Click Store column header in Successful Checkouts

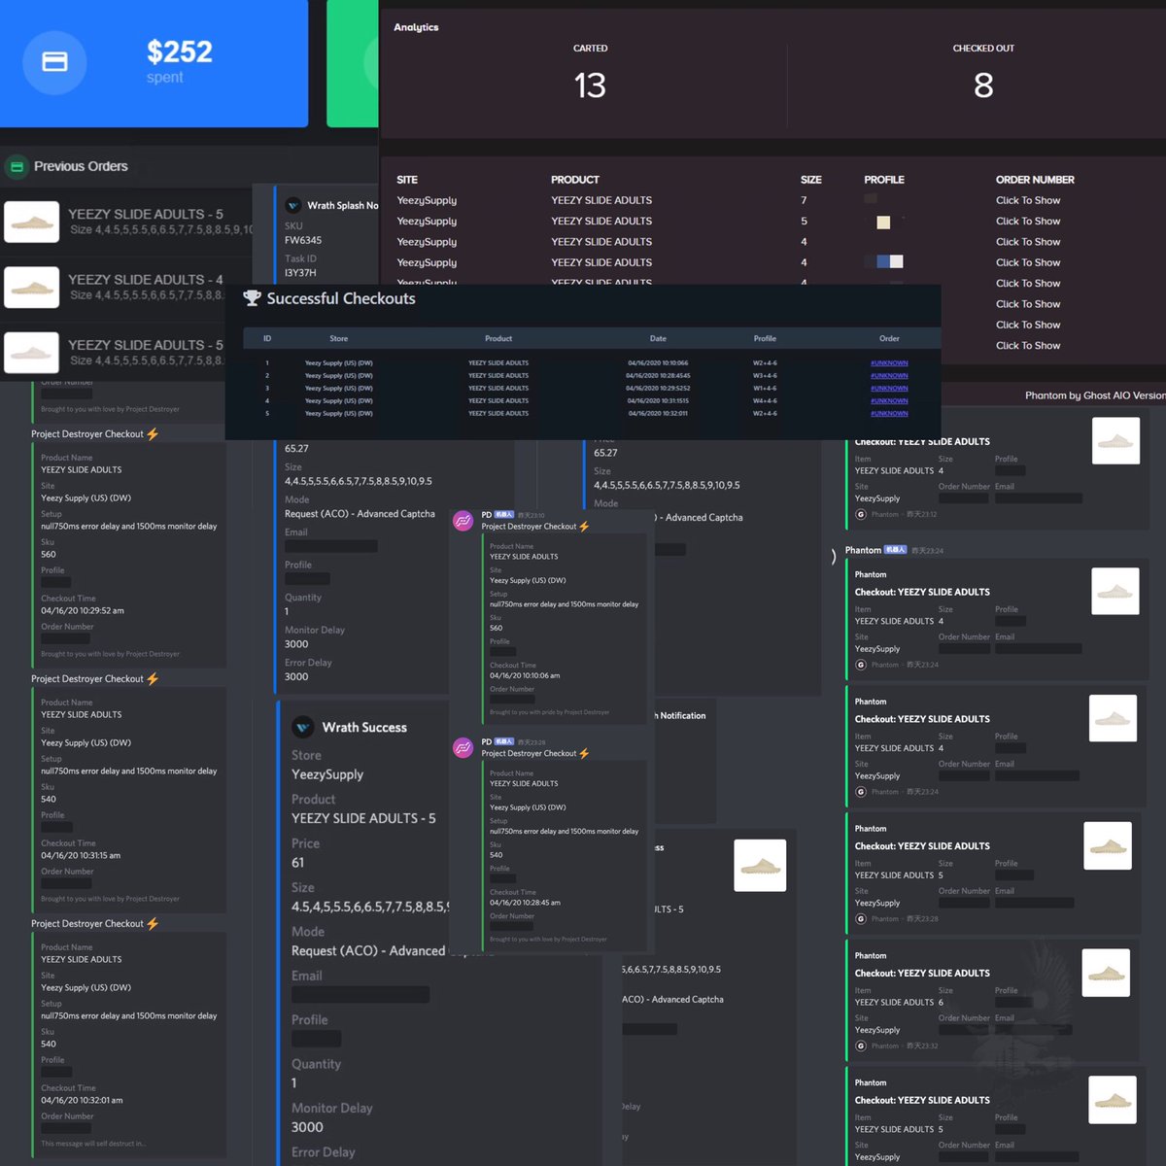pos(338,339)
